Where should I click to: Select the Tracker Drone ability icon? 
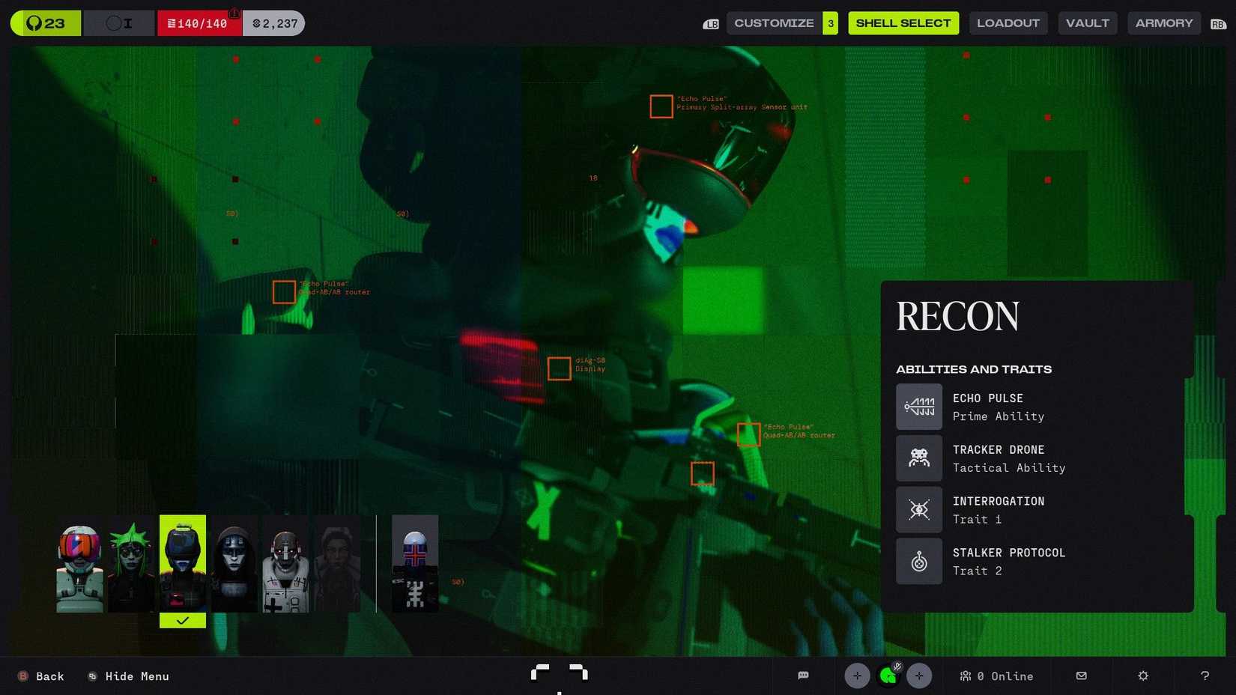coord(918,458)
